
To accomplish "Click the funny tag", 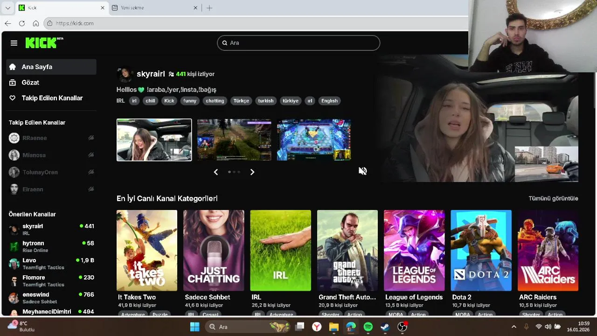I will click(190, 101).
